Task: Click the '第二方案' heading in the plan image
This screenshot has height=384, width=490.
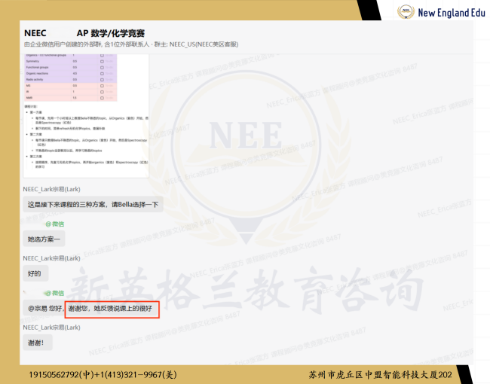Action: point(36,135)
